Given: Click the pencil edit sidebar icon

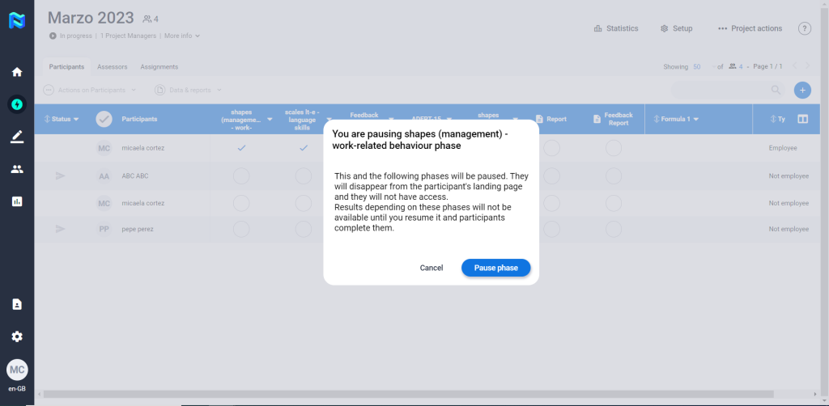Looking at the screenshot, I should 17,137.
